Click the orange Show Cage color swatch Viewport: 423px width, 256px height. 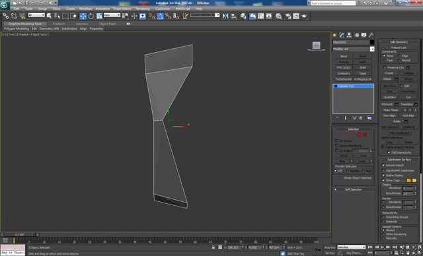[408, 180]
